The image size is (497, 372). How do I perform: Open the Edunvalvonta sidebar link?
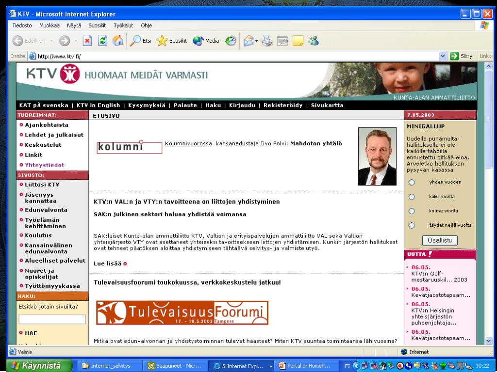46,210
